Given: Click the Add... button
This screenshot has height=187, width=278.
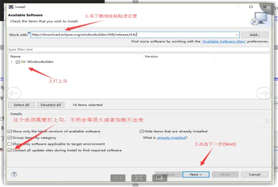Looking at the screenshot, I should pyautogui.click(x=255, y=35).
